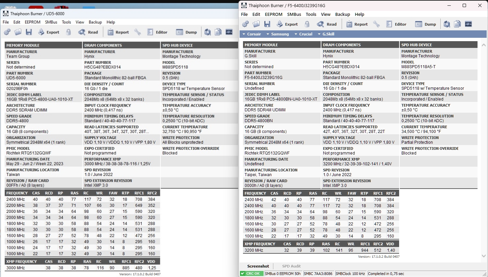
Task: Open the View menu in UD5-6000 window
Action: point(80,22)
